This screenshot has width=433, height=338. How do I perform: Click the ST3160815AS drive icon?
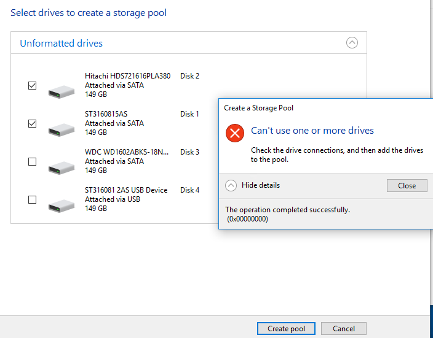[62, 130]
